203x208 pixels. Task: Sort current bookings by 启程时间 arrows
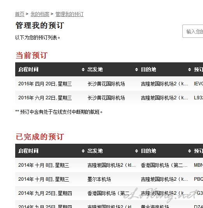click(83, 69)
